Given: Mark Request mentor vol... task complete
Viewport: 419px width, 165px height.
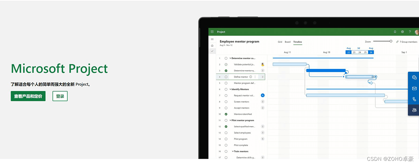Looking at the screenshot, I should point(226,95).
